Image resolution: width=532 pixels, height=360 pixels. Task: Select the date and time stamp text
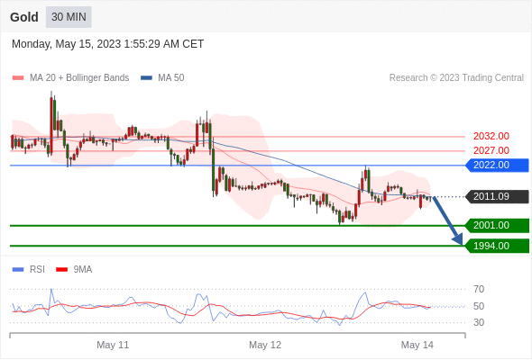(x=107, y=44)
